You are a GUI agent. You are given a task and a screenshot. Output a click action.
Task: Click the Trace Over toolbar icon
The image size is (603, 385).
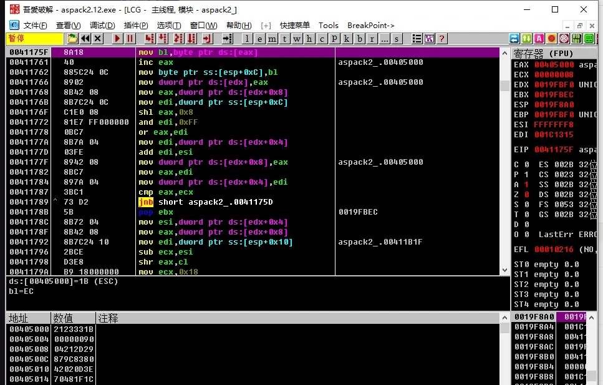point(191,39)
